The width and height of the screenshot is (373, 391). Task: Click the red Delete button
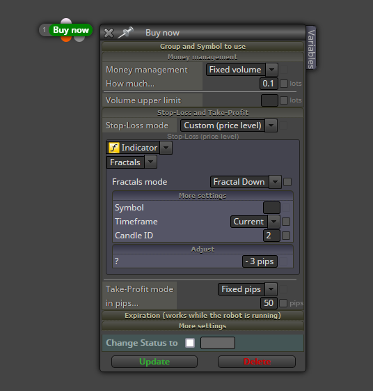257,362
